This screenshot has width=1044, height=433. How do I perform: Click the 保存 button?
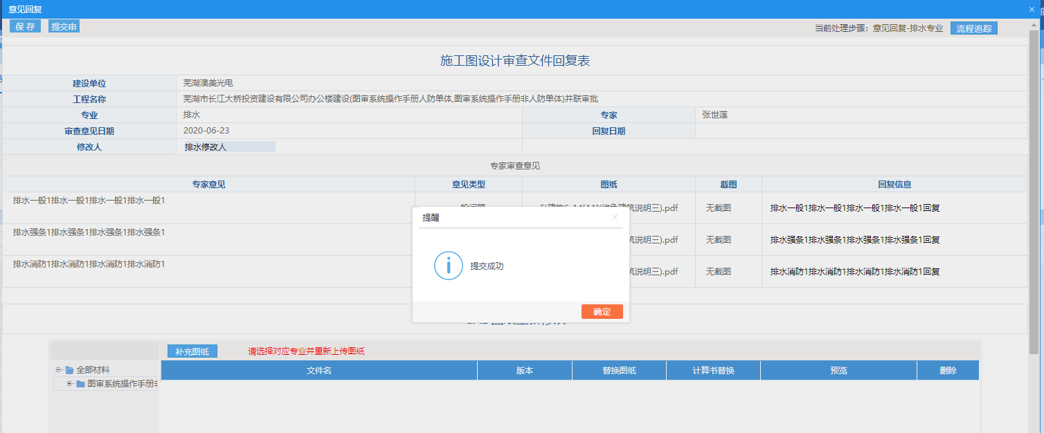pos(25,26)
